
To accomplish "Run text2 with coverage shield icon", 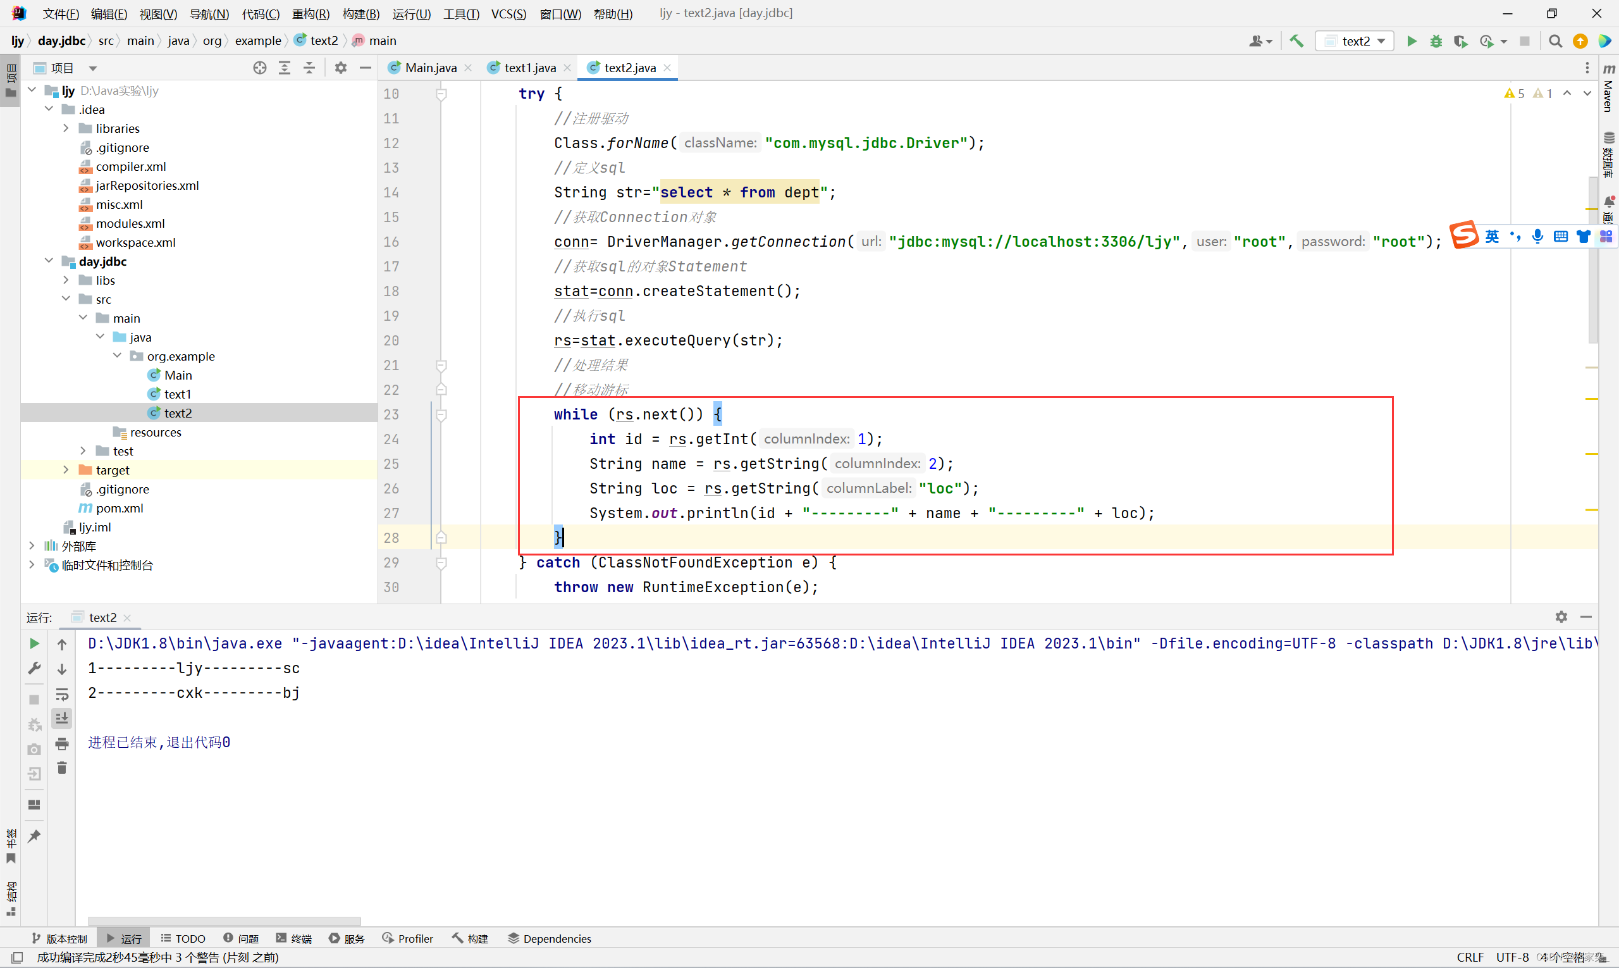I will click(x=1460, y=40).
